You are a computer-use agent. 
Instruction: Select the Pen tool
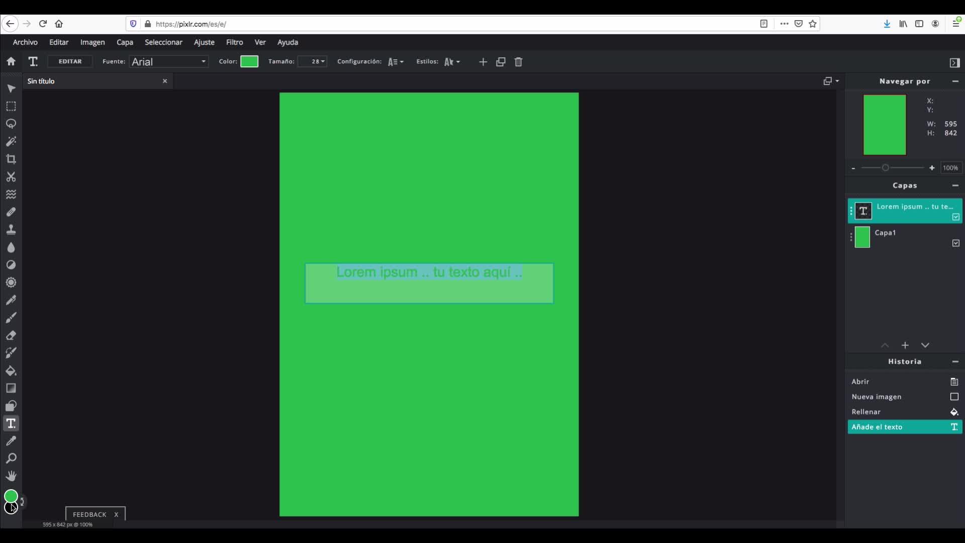click(x=11, y=300)
